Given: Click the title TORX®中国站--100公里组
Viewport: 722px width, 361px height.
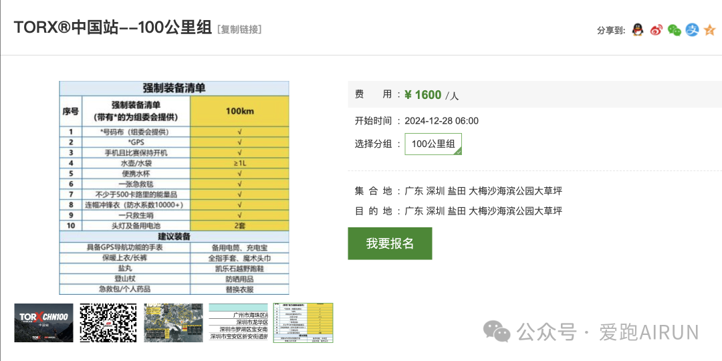Looking at the screenshot, I should [113, 27].
